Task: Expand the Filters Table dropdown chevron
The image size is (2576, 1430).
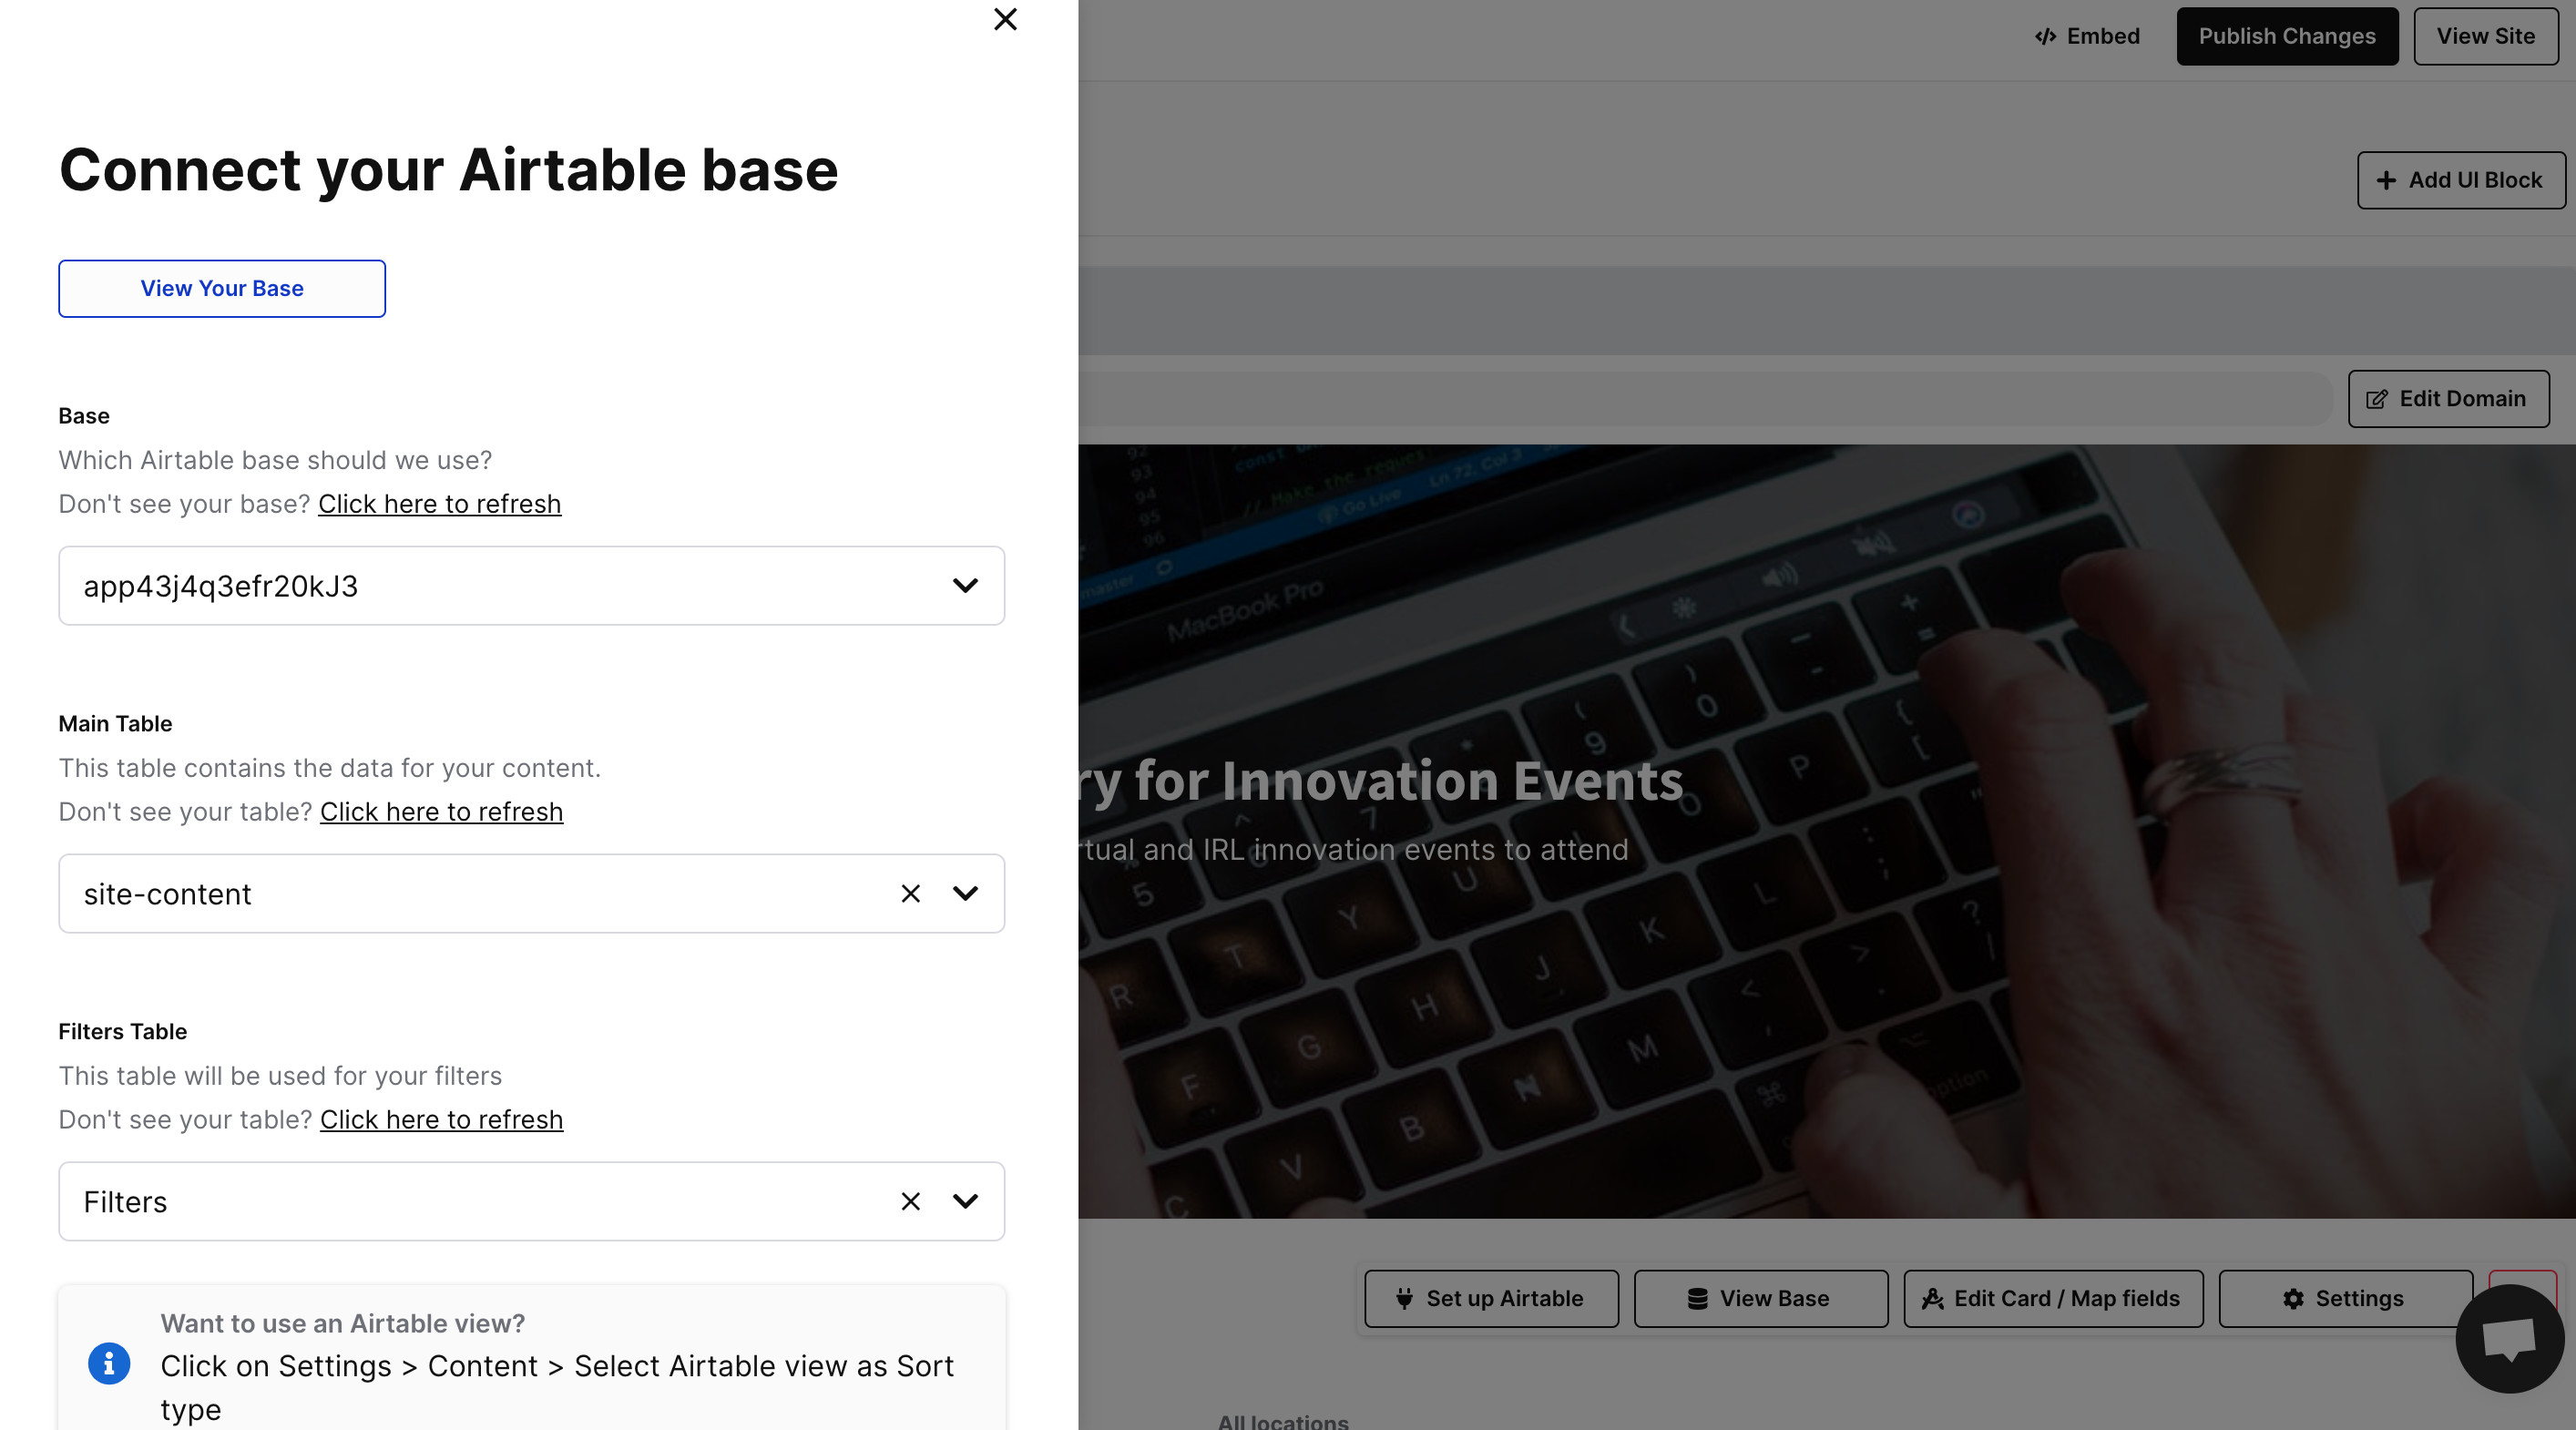Action: click(x=965, y=1201)
